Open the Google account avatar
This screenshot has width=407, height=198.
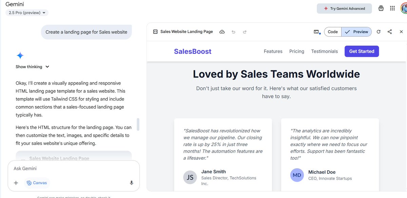coord(404,8)
